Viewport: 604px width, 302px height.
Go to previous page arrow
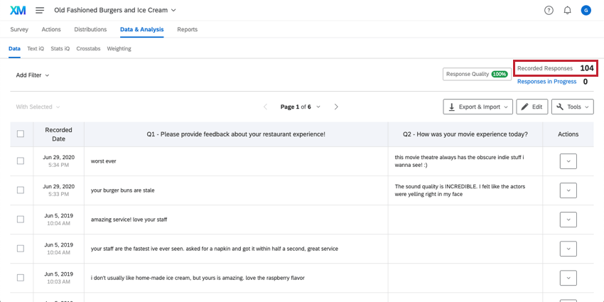(265, 107)
